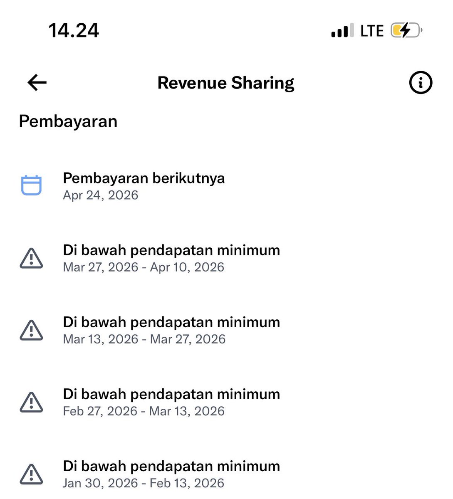Open the info icon for Revenue Sharing details
The image size is (453, 499).
420,82
